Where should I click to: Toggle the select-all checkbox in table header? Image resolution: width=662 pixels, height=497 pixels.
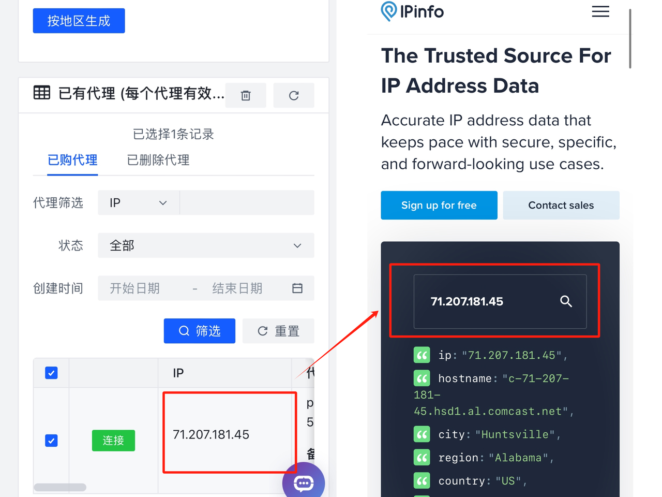coord(51,373)
